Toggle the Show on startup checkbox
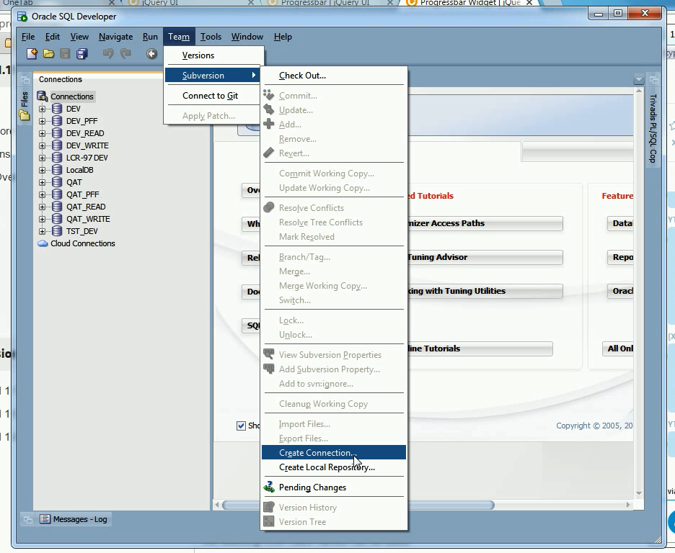 click(x=241, y=426)
